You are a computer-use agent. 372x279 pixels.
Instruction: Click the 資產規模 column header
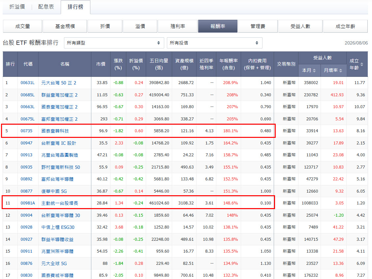pos(184,64)
